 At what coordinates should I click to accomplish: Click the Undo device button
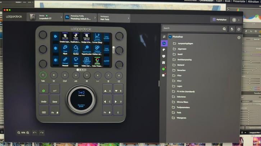pyautogui.click(x=43, y=99)
